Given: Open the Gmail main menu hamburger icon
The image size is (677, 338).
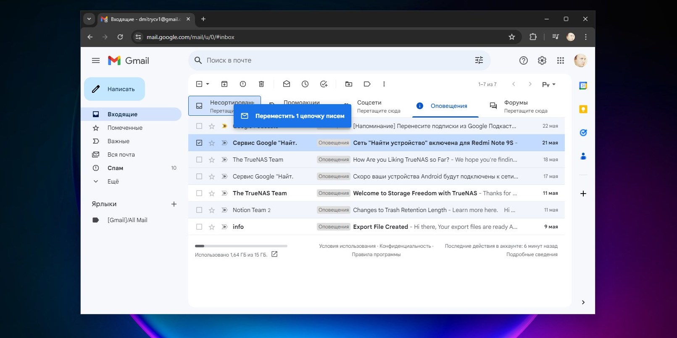Looking at the screenshot, I should point(96,60).
